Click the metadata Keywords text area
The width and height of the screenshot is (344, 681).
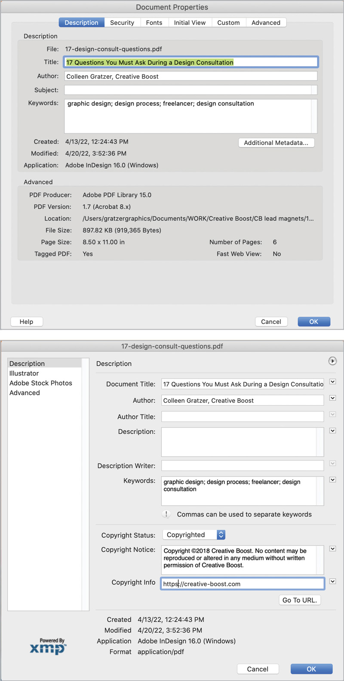pyautogui.click(x=243, y=491)
